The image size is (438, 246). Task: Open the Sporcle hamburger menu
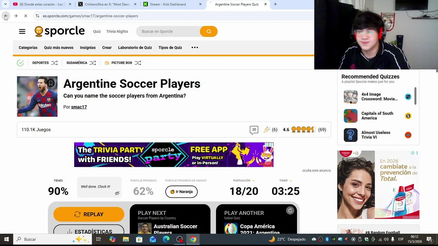(22, 31)
